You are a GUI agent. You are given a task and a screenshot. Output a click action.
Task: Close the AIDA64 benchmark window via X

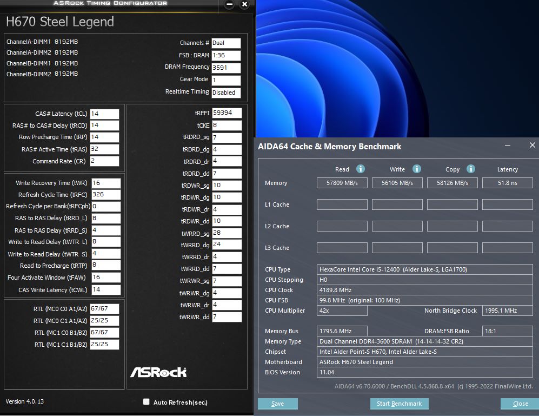click(x=532, y=145)
